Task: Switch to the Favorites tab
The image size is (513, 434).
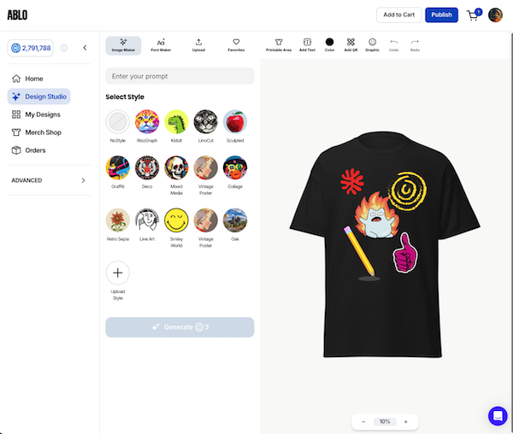Action: (x=236, y=44)
